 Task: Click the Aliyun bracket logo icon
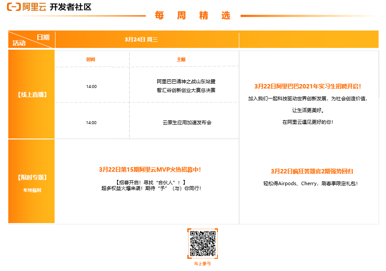14,7
